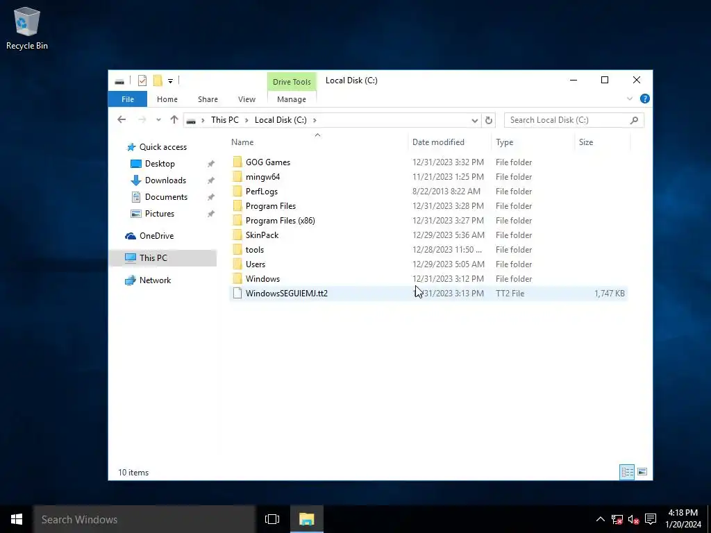Click the Search Windows taskbar box
711x533 pixels.
(144, 519)
